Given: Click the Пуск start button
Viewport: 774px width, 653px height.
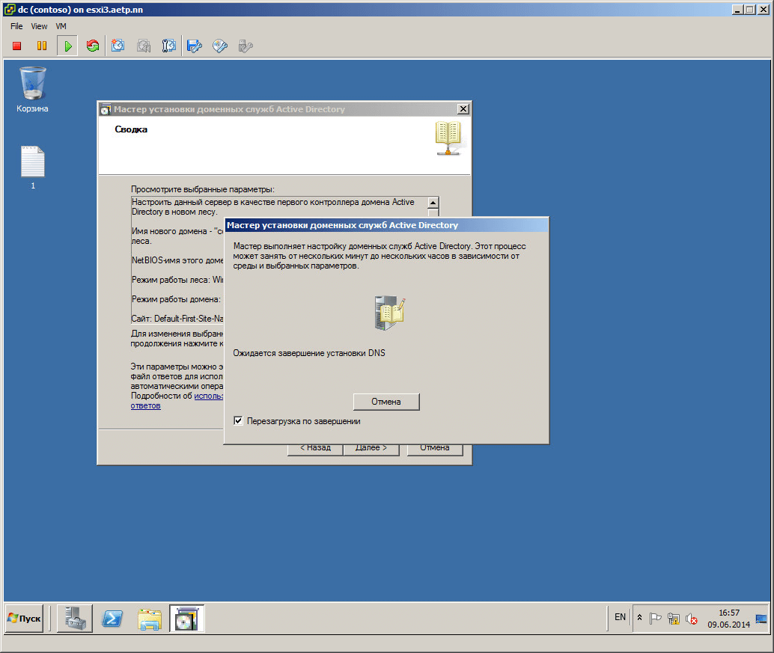Looking at the screenshot, I should point(25,619).
